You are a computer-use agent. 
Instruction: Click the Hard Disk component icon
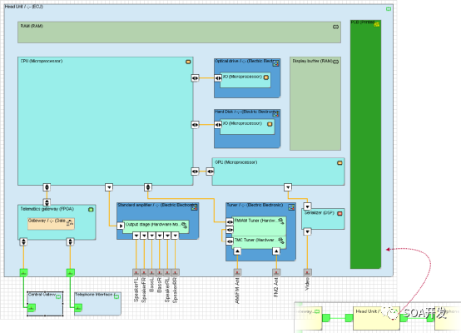tap(275, 114)
